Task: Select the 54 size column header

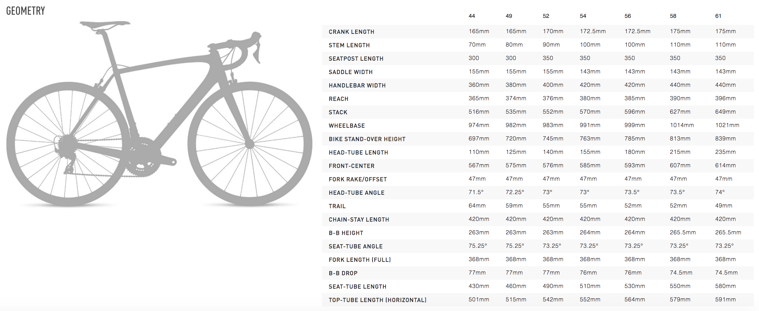Action: point(583,16)
